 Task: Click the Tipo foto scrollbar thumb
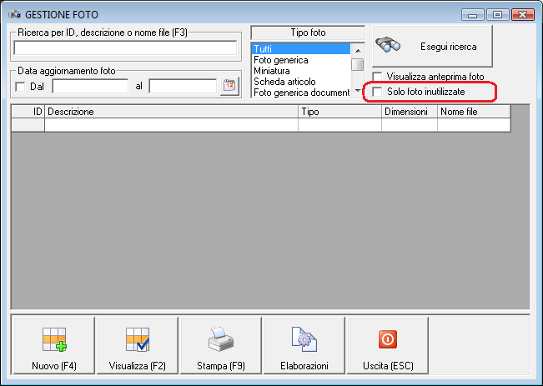(357, 64)
